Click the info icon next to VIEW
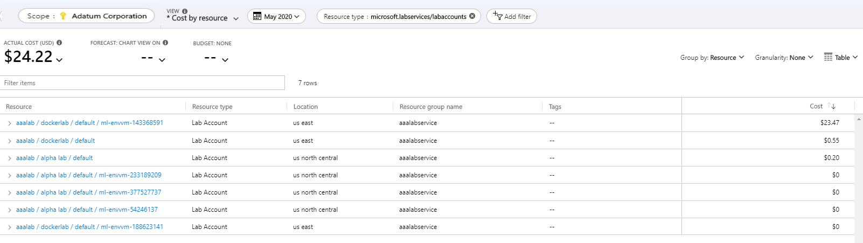 point(185,11)
